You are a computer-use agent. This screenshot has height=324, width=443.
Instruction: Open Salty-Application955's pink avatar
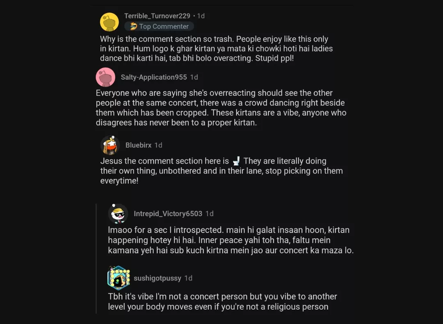pos(105,77)
